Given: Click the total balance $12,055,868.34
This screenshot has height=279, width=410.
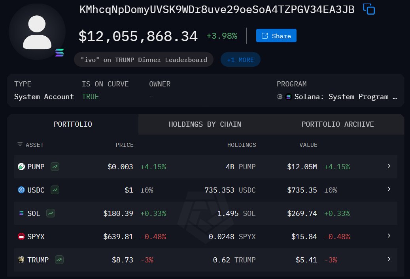Looking at the screenshot, I should pyautogui.click(x=138, y=36).
